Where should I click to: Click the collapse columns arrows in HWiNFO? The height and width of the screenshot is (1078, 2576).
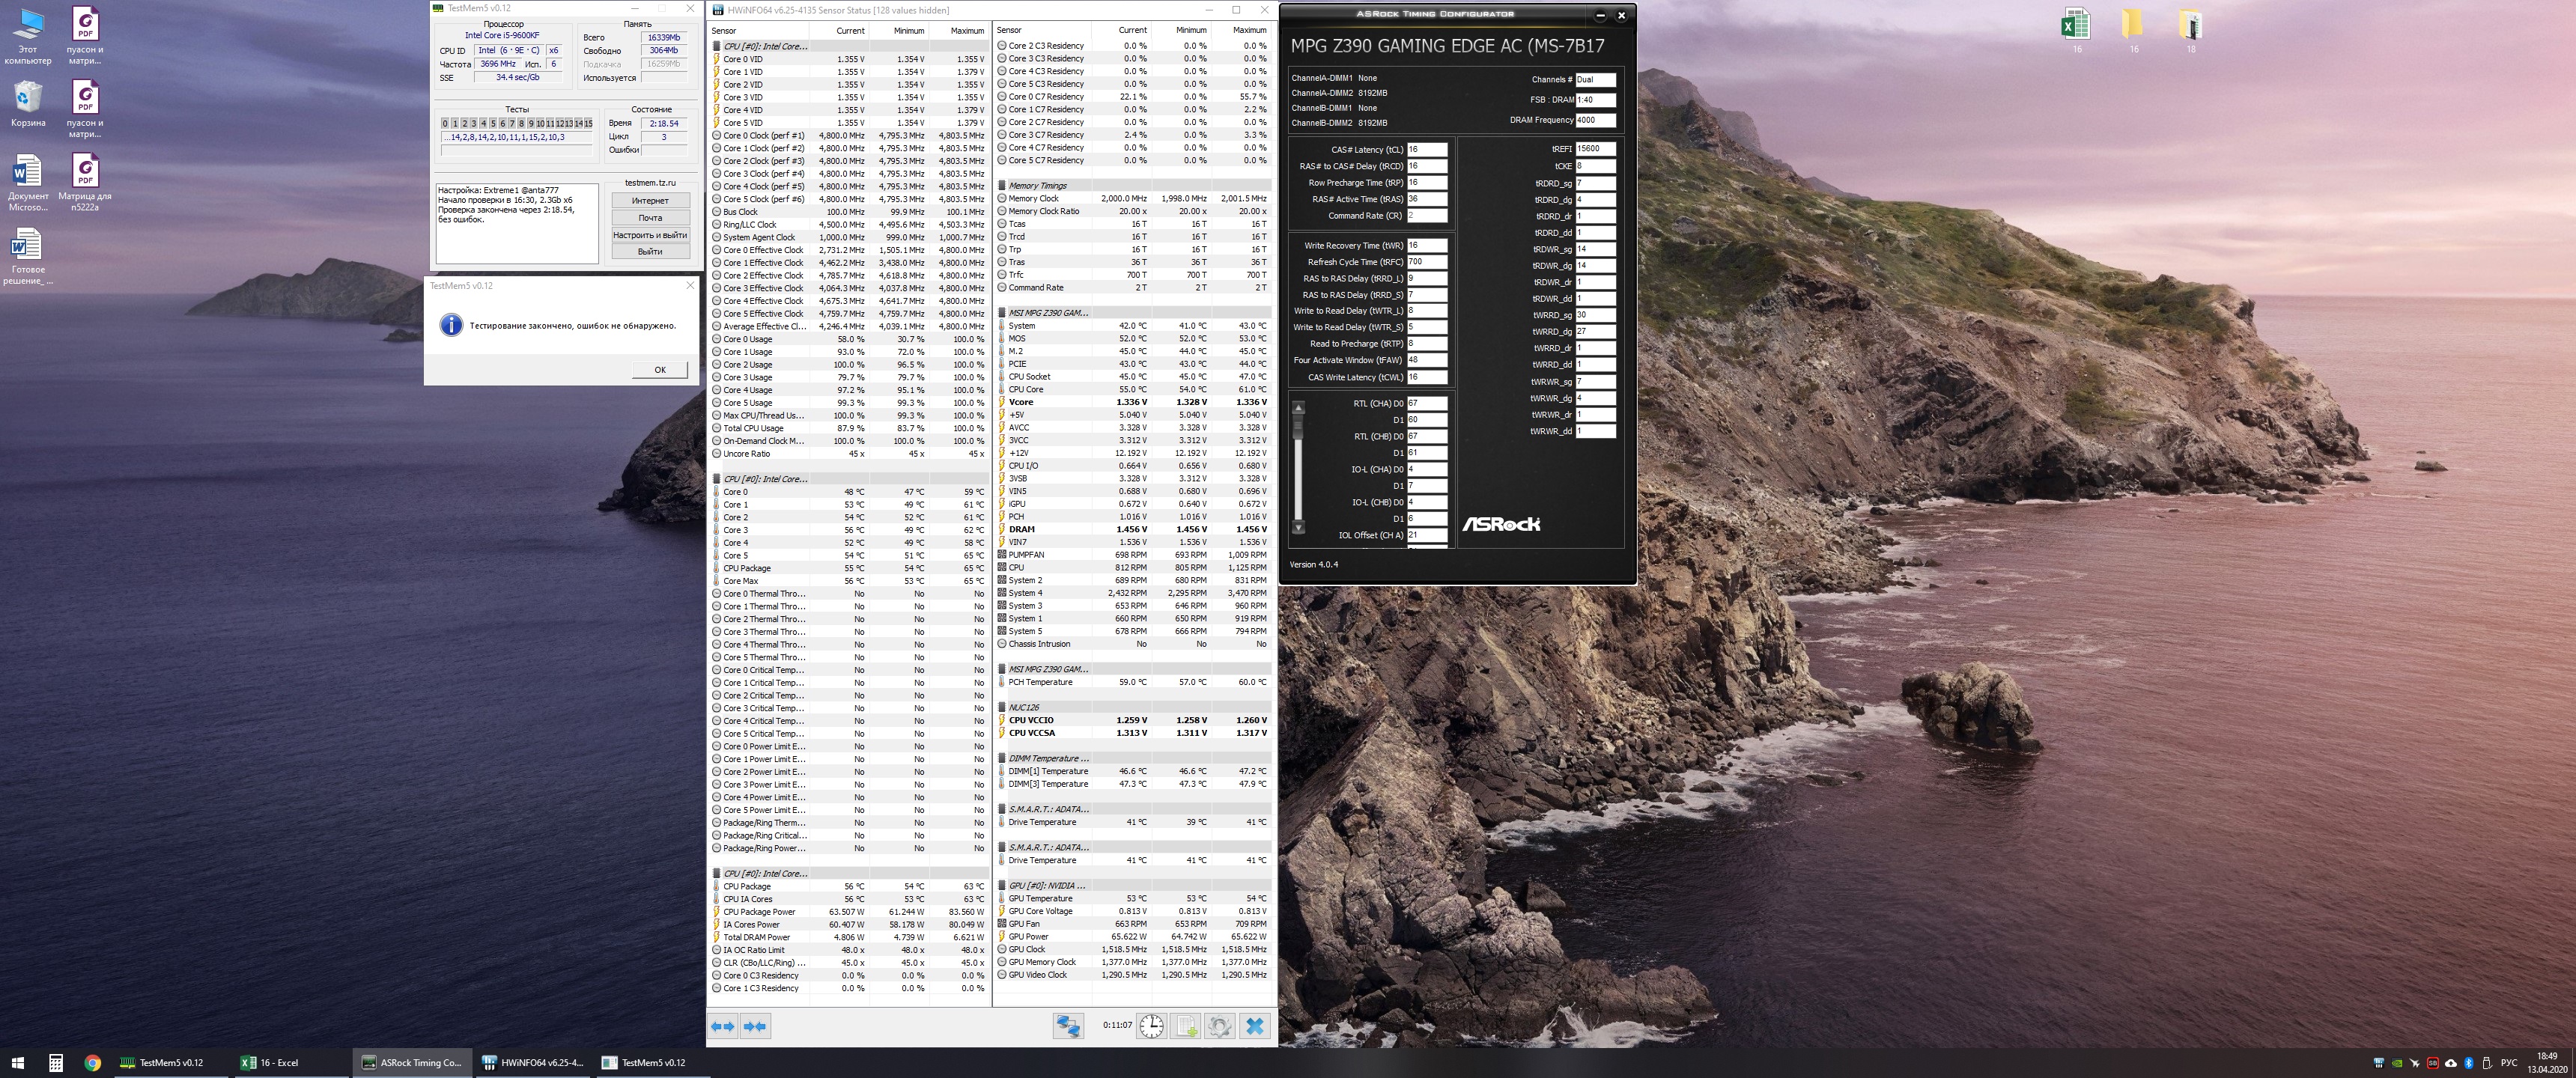tap(756, 1026)
